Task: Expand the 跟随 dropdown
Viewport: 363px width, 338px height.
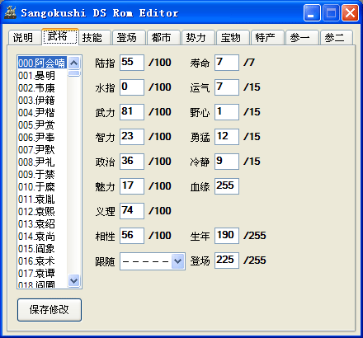Action: point(177,261)
